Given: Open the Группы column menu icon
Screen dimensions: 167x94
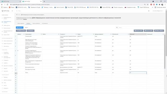Looking at the screenshot, I should [59, 34].
